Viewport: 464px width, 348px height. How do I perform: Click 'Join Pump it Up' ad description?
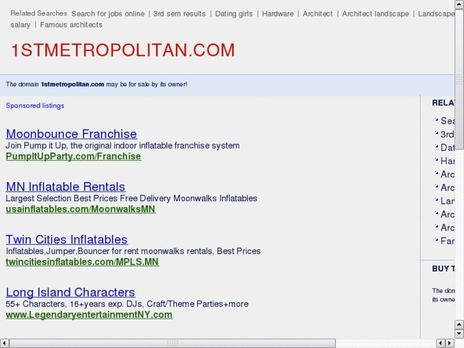123,146
